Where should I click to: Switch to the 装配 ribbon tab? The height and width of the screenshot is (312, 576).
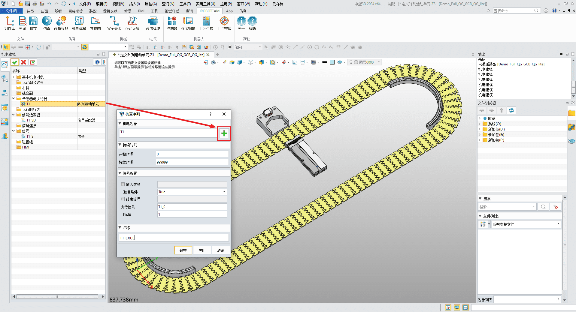pos(93,11)
